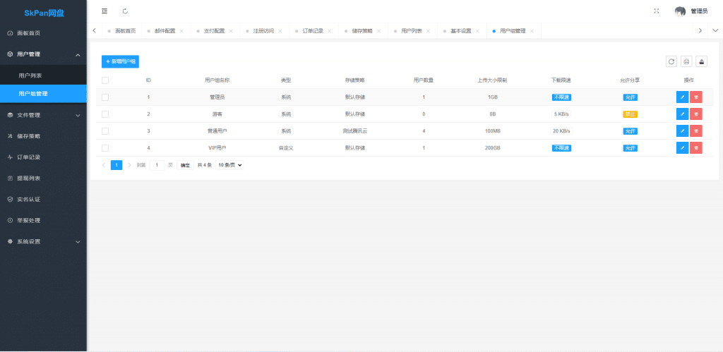This screenshot has height=352, width=723.
Task: Go to previous page arrow
Action: [104, 165]
